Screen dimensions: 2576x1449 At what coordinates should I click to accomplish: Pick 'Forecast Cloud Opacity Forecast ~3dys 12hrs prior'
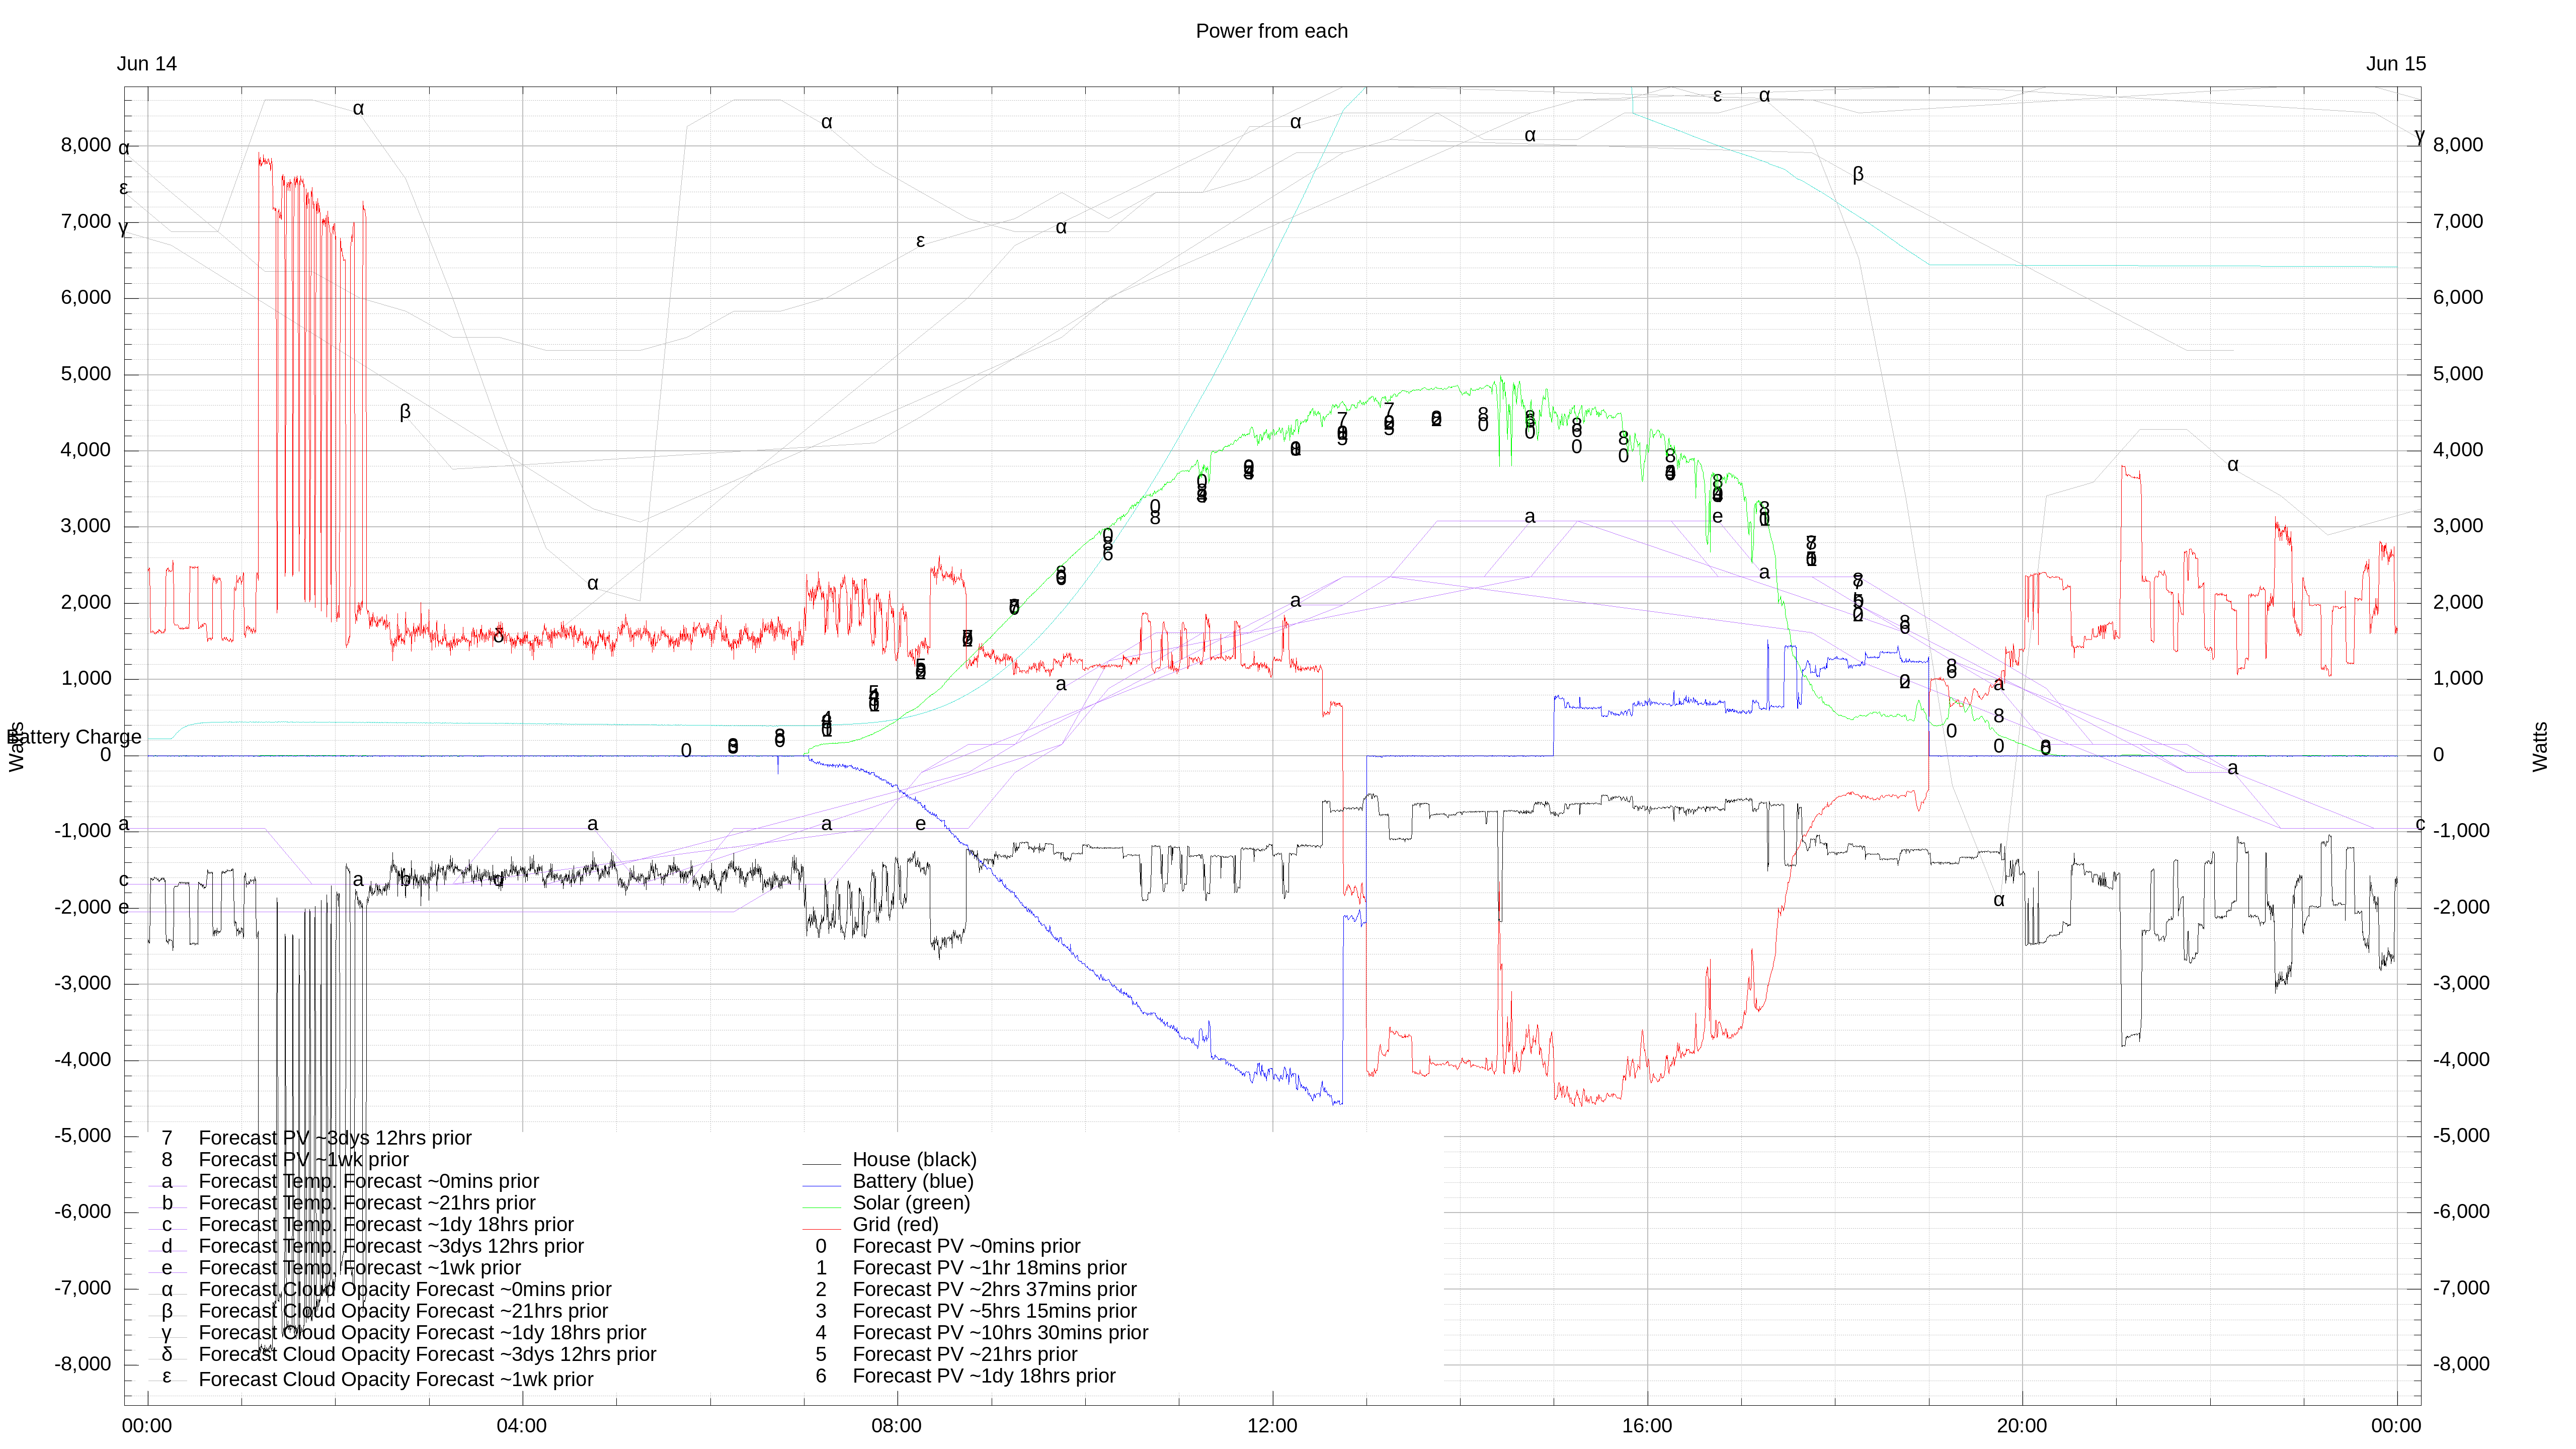point(427,1355)
